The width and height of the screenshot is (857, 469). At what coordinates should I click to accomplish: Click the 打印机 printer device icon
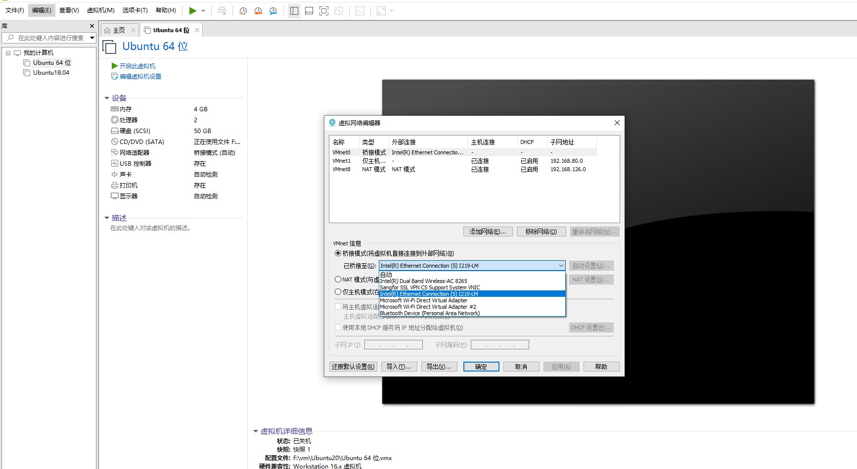click(x=115, y=186)
